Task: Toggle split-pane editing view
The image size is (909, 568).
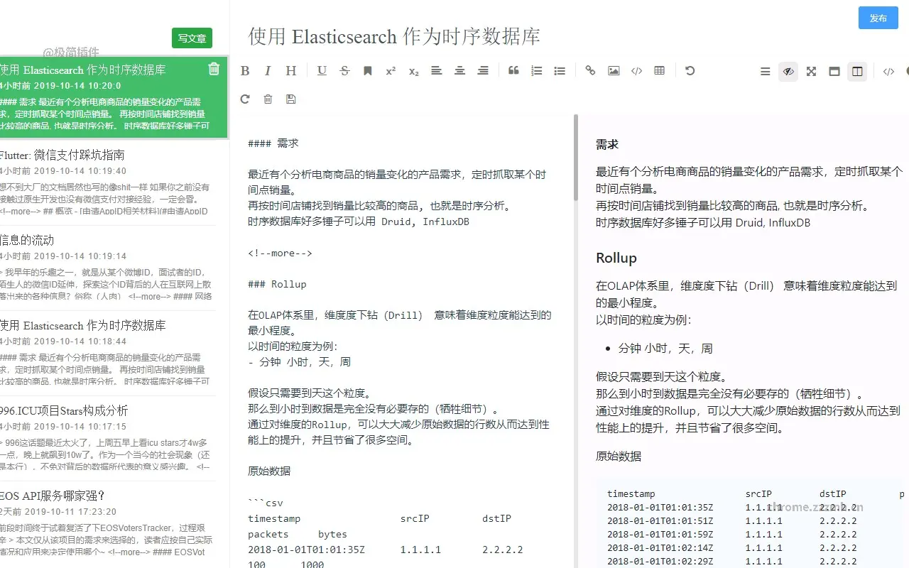Action: (857, 71)
